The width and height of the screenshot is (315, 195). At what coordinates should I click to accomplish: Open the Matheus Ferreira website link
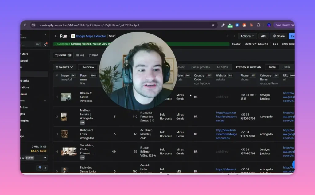(x=226, y=117)
